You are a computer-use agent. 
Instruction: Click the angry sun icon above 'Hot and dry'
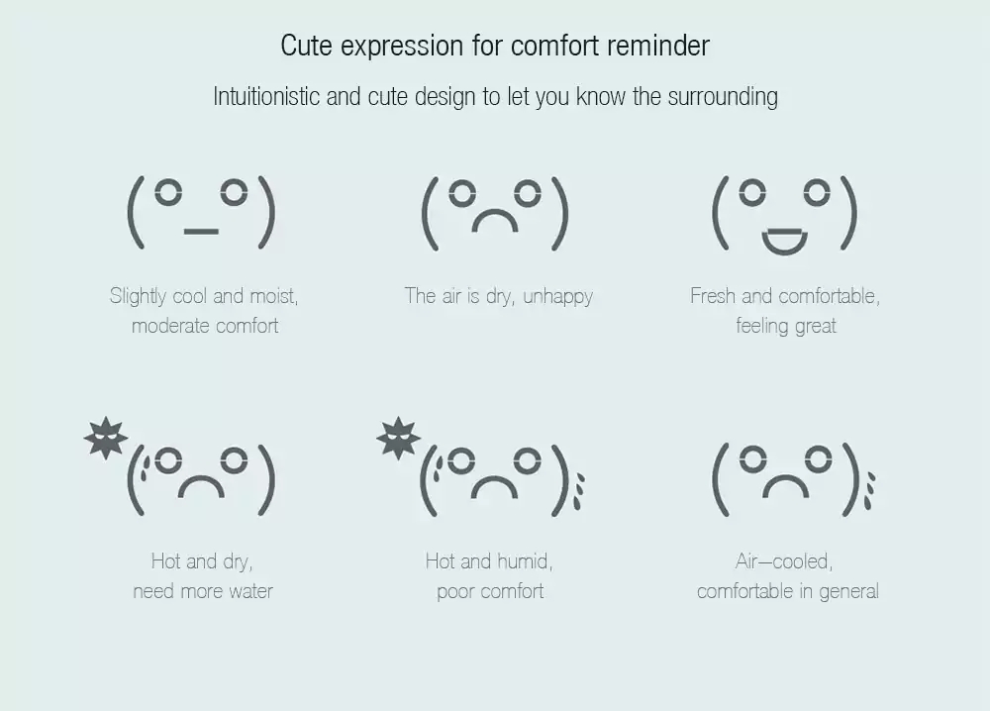point(106,437)
